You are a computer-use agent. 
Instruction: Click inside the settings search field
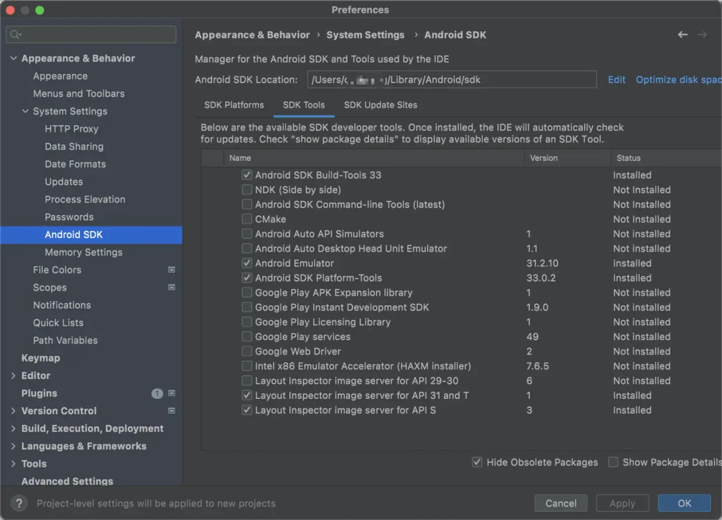click(91, 34)
